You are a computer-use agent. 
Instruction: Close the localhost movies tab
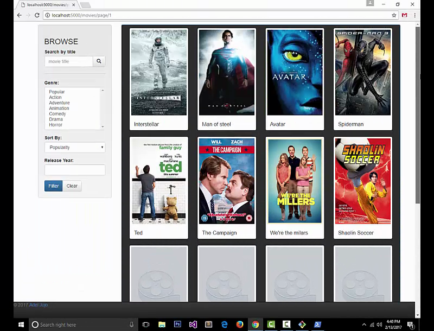74,5
